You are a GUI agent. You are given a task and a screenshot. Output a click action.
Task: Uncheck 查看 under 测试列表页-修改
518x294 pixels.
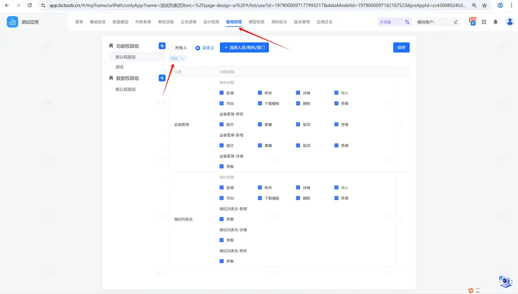(222, 261)
